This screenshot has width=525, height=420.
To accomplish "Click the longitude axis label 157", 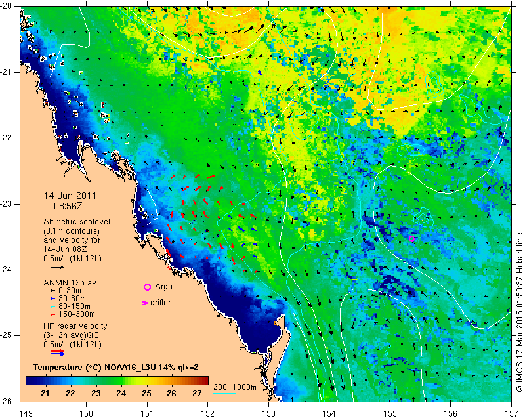I will [511, 414].
